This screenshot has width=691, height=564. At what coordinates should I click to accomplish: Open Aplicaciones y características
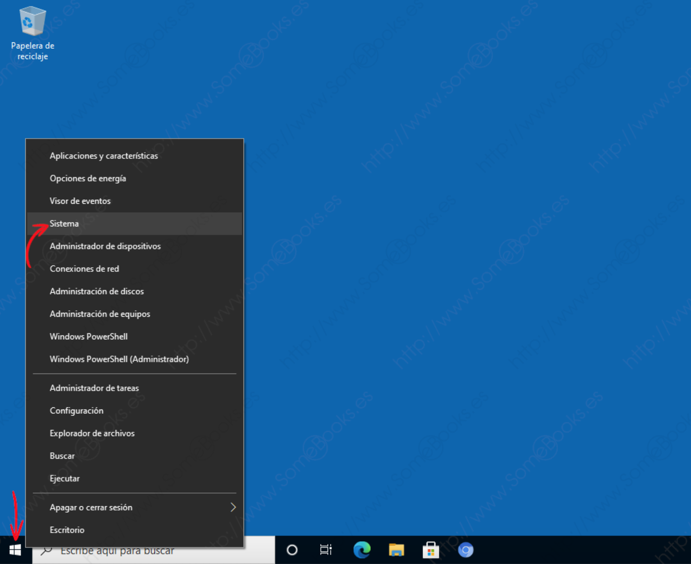[104, 156]
